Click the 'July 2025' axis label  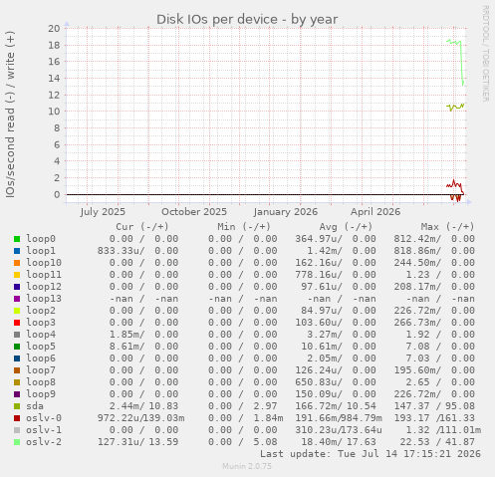pos(103,212)
